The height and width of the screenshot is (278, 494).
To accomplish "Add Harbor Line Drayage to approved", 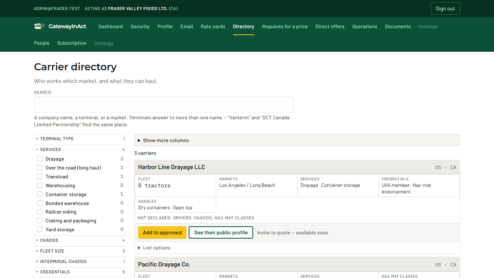I will (x=162, y=232).
